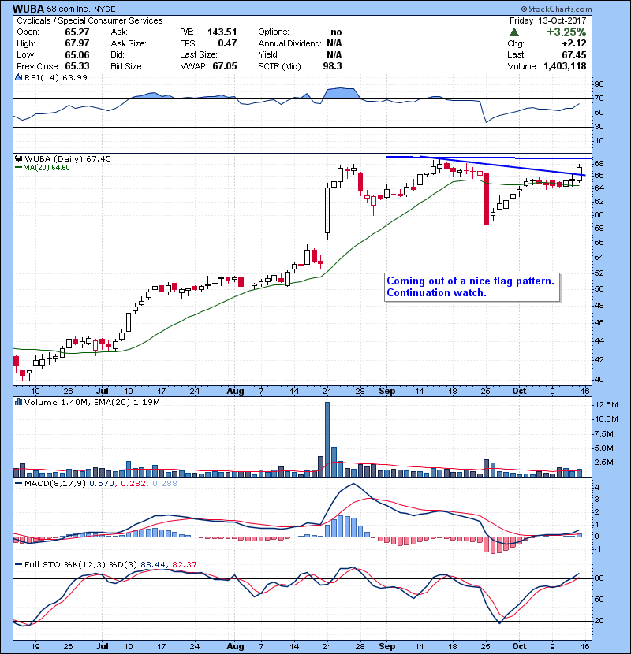Image resolution: width=631 pixels, height=654 pixels.
Task: Click the Low value 65.06
Action: (77, 54)
